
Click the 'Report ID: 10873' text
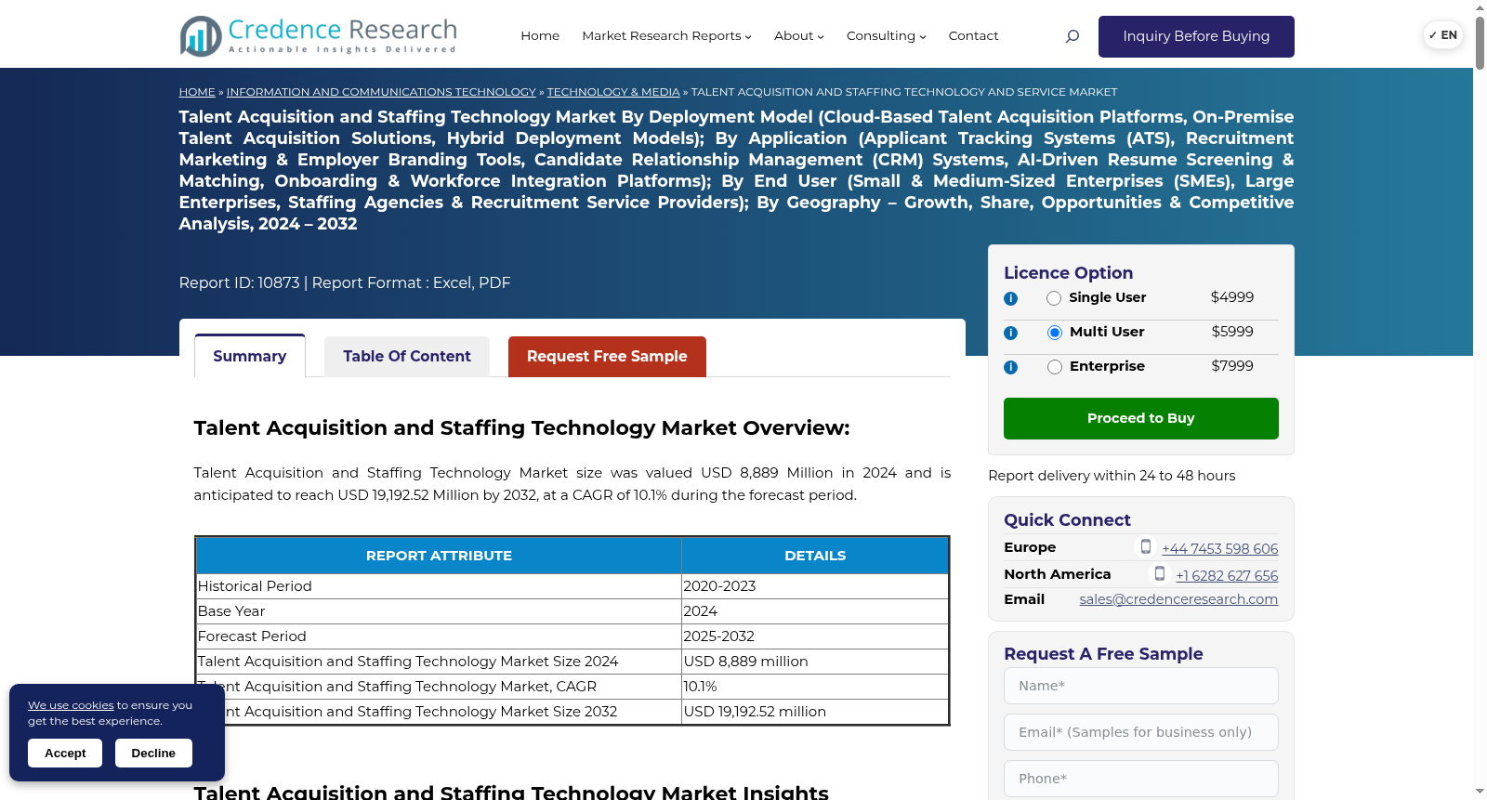pos(240,282)
